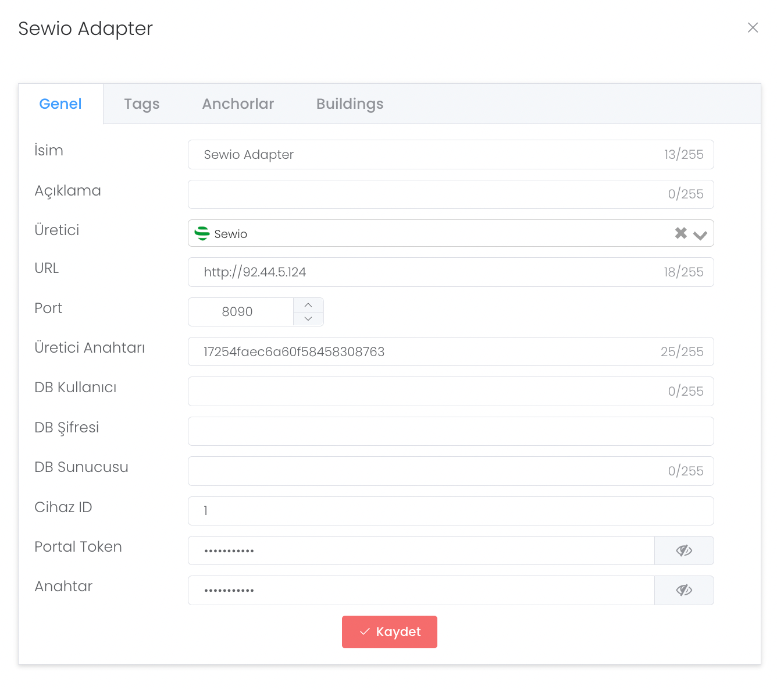Click the Sewio logo in Üretici field
Screen dimensions: 777x689
click(x=202, y=233)
